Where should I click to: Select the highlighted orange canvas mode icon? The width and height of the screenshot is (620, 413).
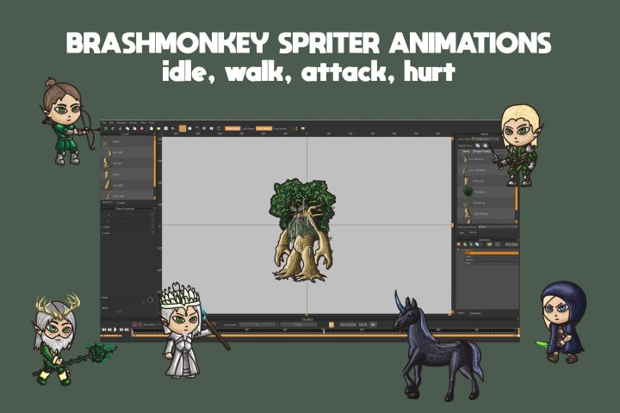pos(183,128)
